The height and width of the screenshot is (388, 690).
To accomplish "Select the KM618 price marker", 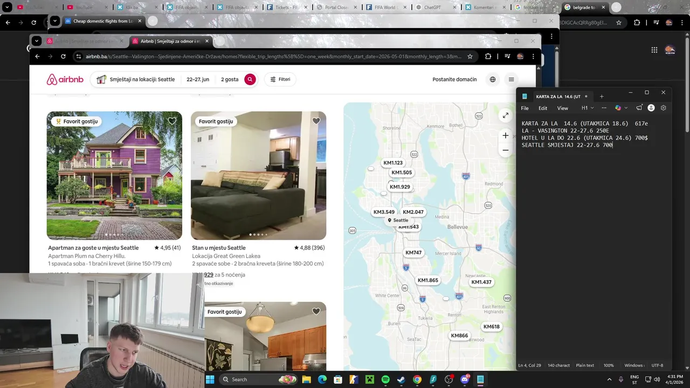I will 492,327.
